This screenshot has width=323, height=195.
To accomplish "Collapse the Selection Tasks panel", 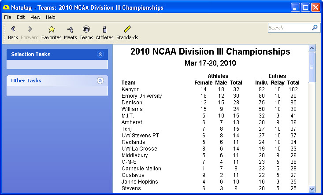I will point(100,54).
